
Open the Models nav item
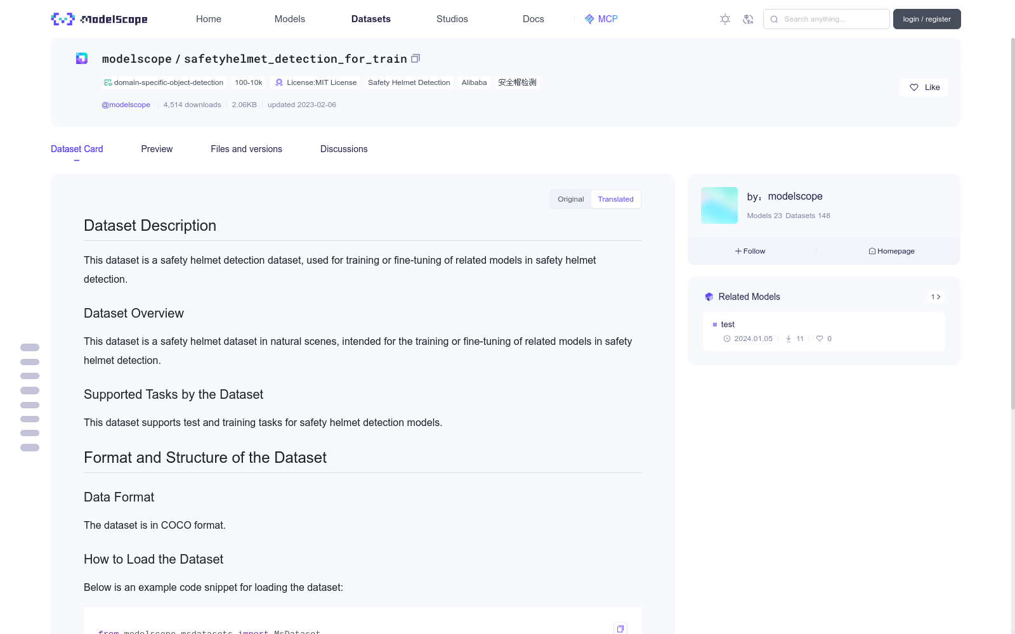coord(290,19)
